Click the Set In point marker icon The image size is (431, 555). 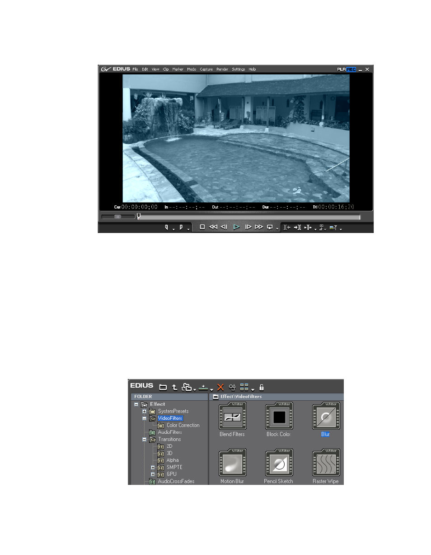tap(167, 228)
